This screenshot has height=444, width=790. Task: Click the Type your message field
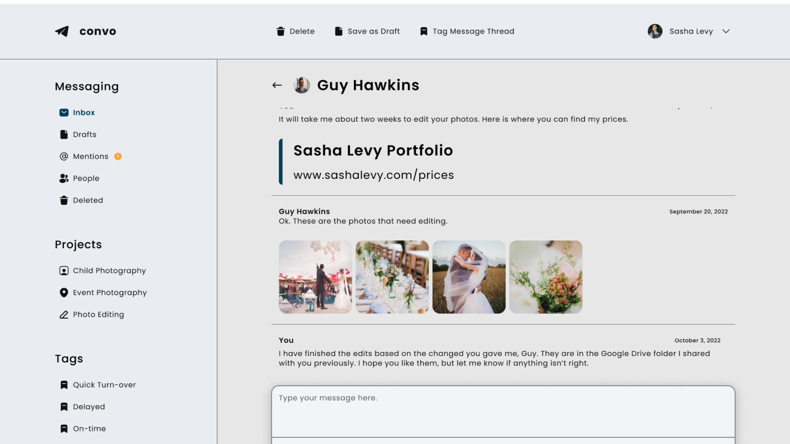[x=503, y=411]
